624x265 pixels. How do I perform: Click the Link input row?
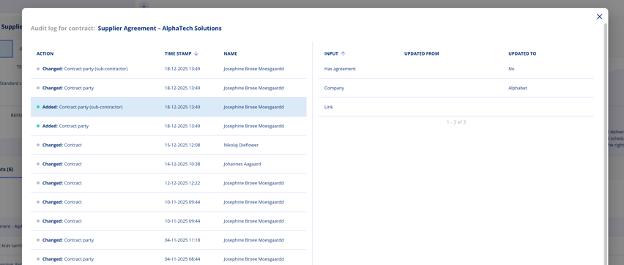[456, 107]
